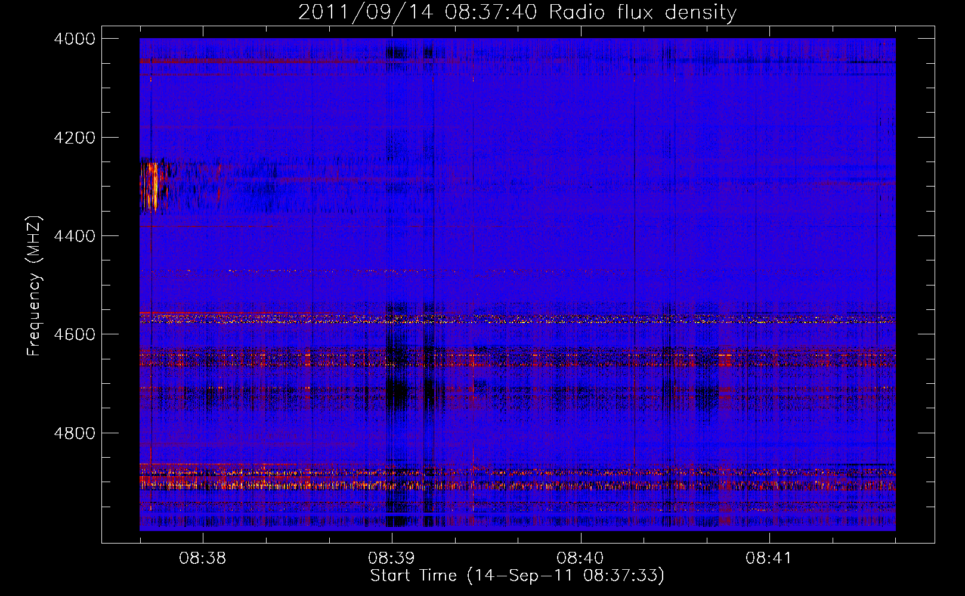Click the 08:41 time tick label
The image size is (965, 596).
point(769,558)
